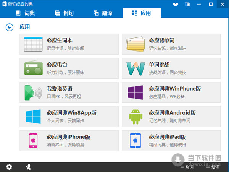The height and width of the screenshot is (172, 229).
Task: Click the 记忆曲线，随时背单词 description
Action: click(169, 121)
